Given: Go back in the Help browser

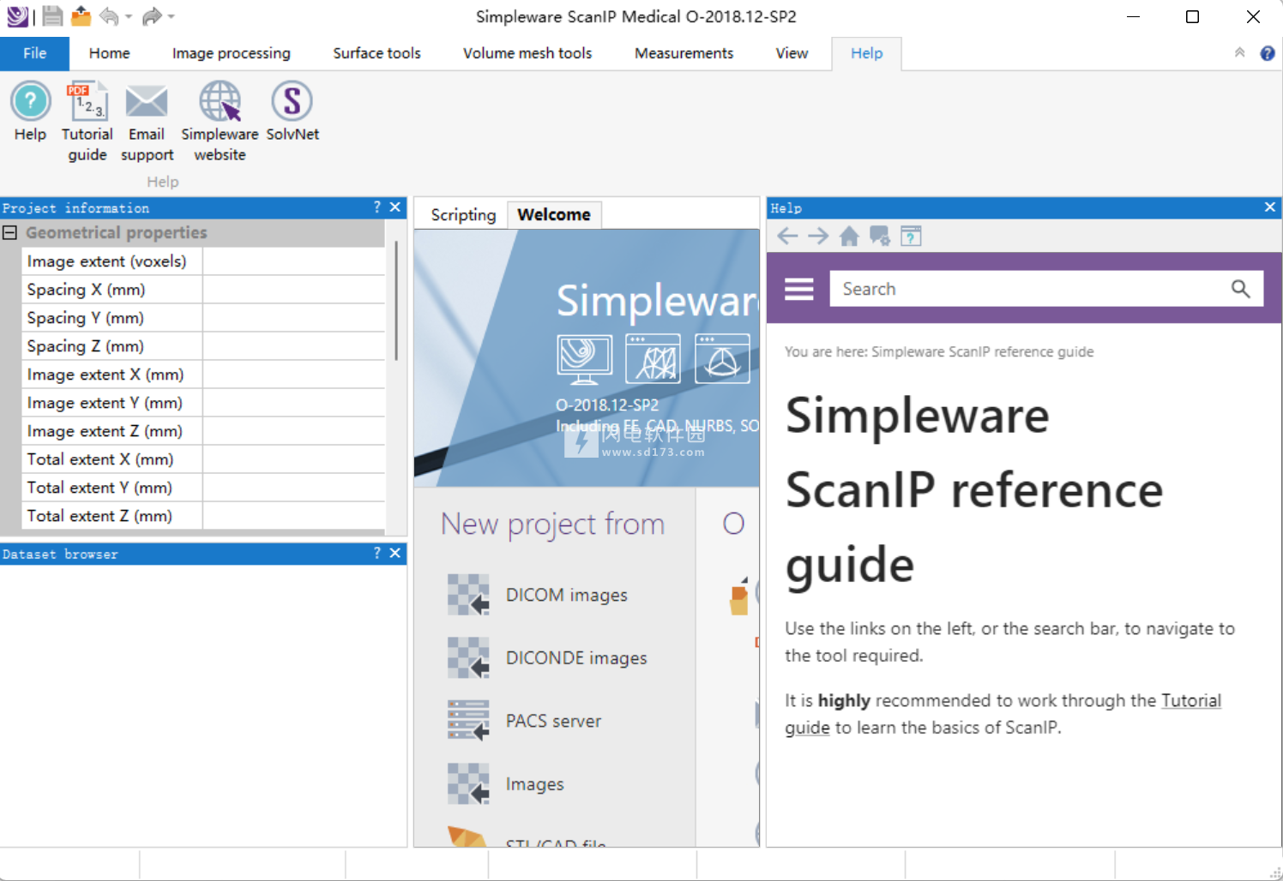Looking at the screenshot, I should click(787, 236).
